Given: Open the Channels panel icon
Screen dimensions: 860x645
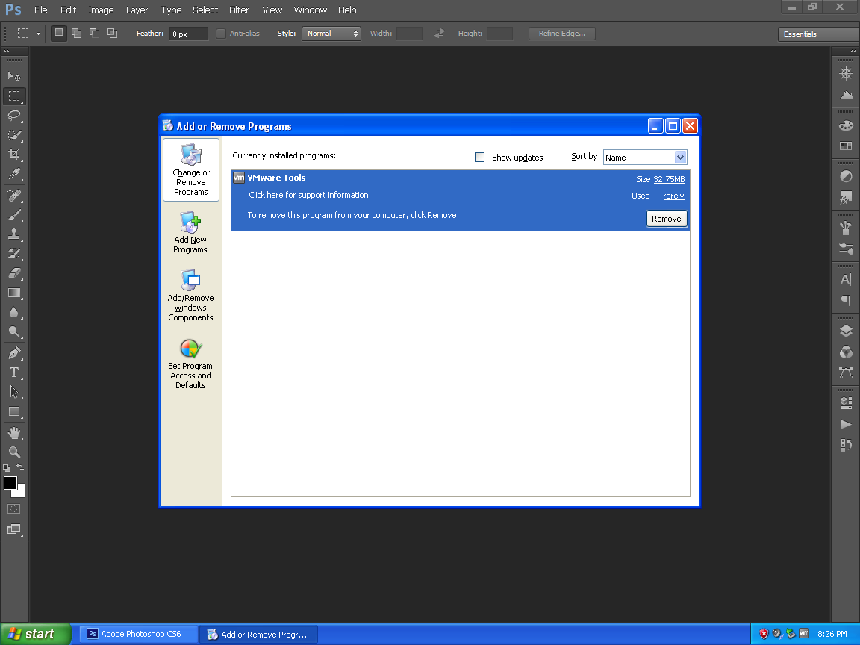Looking at the screenshot, I should [x=846, y=352].
